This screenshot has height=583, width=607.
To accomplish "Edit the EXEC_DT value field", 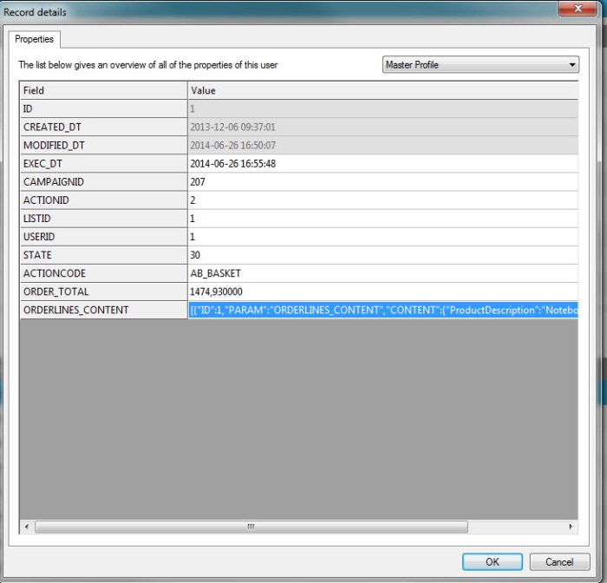I will point(382,163).
